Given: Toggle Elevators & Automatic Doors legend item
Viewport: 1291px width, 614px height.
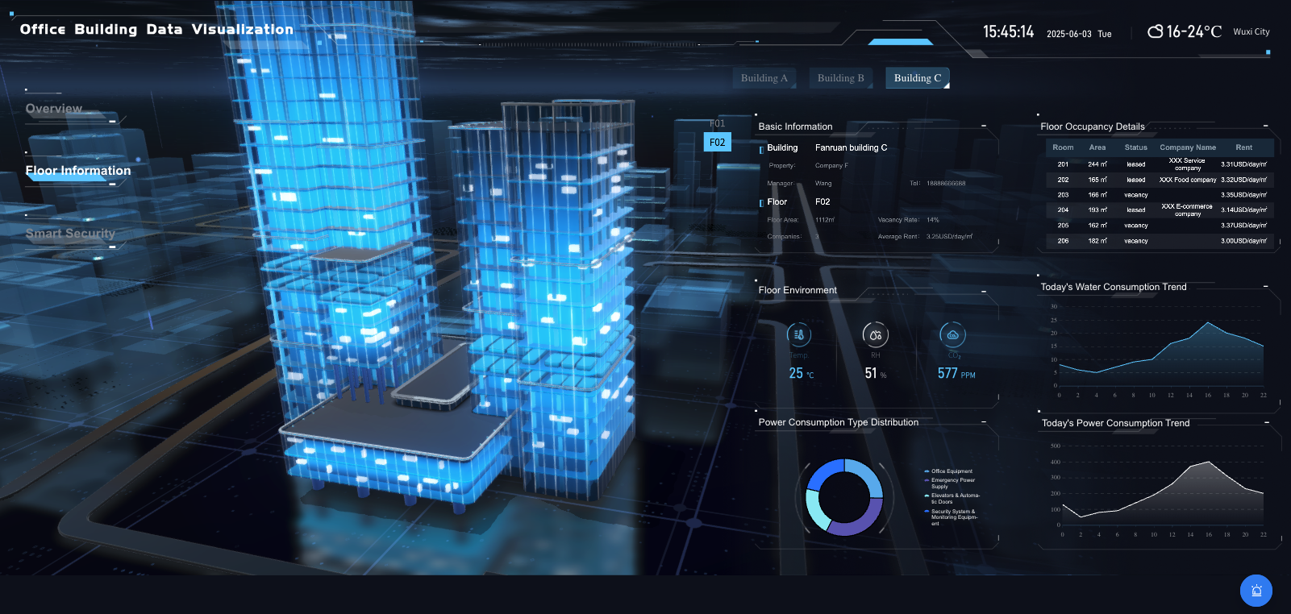Looking at the screenshot, I should click(952, 499).
